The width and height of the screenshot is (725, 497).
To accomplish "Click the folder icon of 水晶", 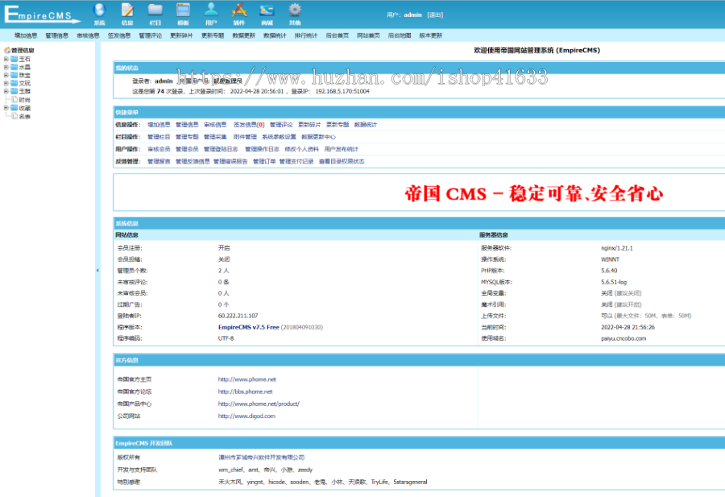I will [14, 67].
